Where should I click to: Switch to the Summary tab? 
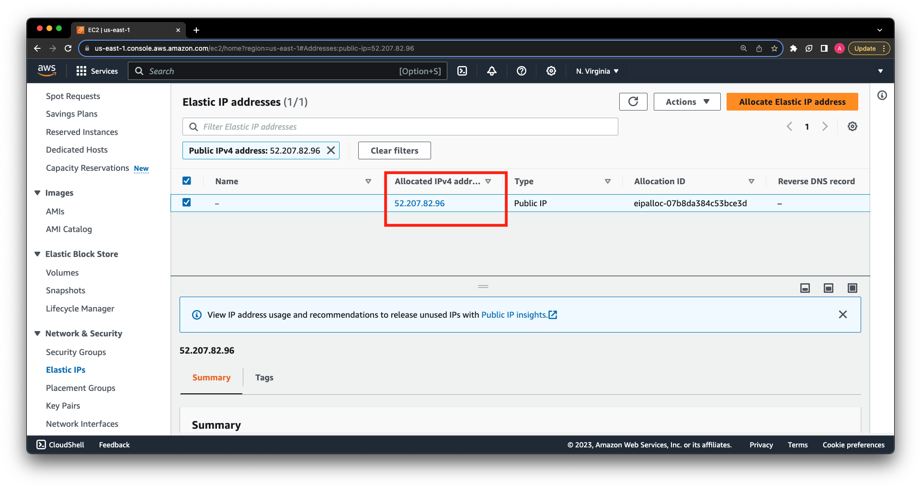coord(211,378)
